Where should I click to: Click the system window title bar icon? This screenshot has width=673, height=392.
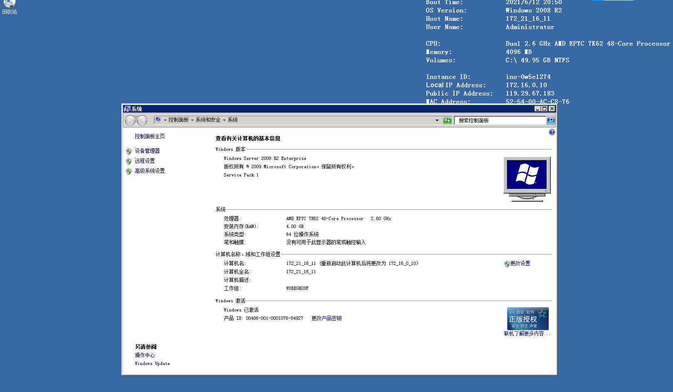127,109
